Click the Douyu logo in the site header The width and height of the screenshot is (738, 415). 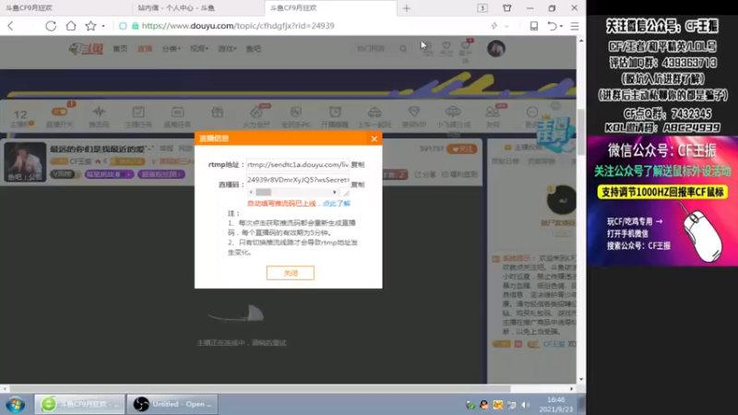pyautogui.click(x=86, y=49)
